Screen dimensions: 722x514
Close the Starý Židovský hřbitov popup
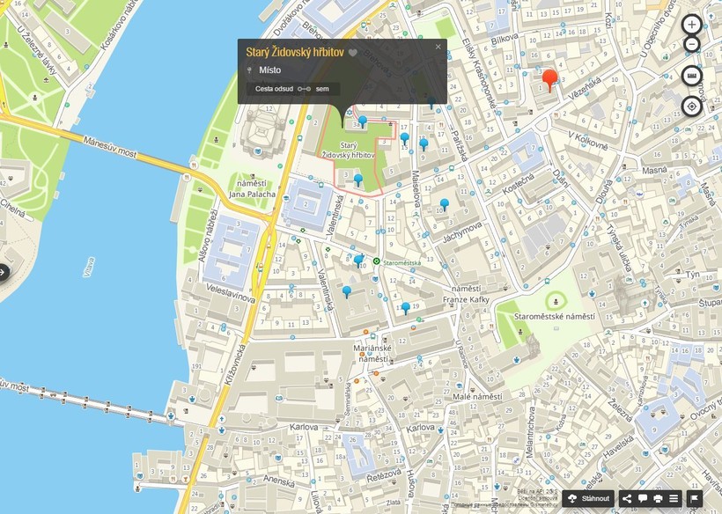(x=438, y=47)
